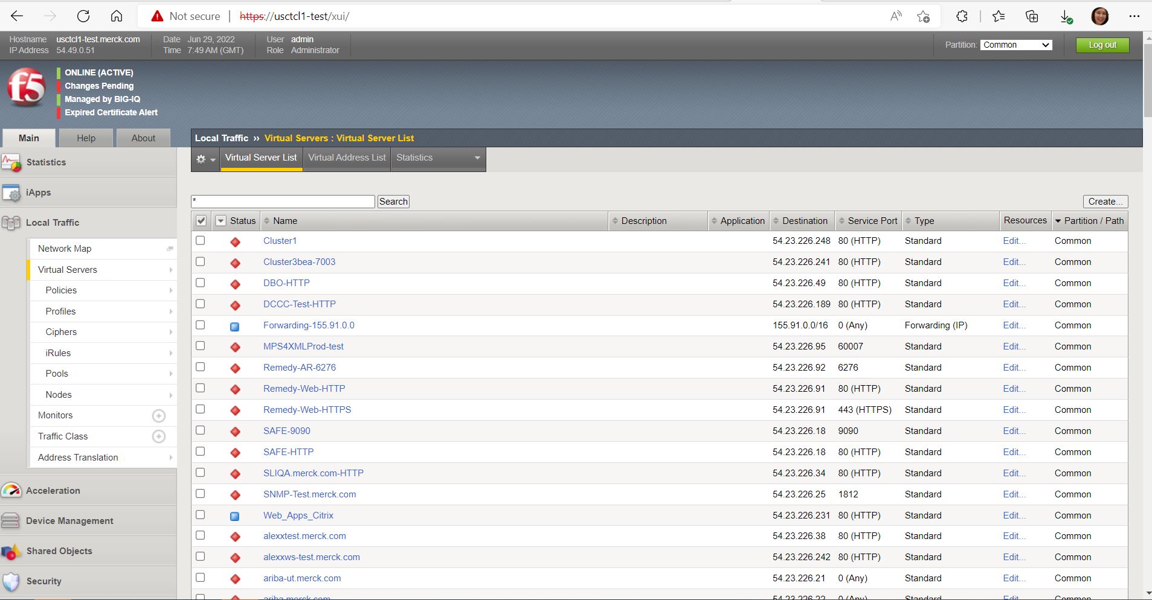Switch to the Virtual Address List tab
The image size is (1152, 600).
(x=346, y=158)
